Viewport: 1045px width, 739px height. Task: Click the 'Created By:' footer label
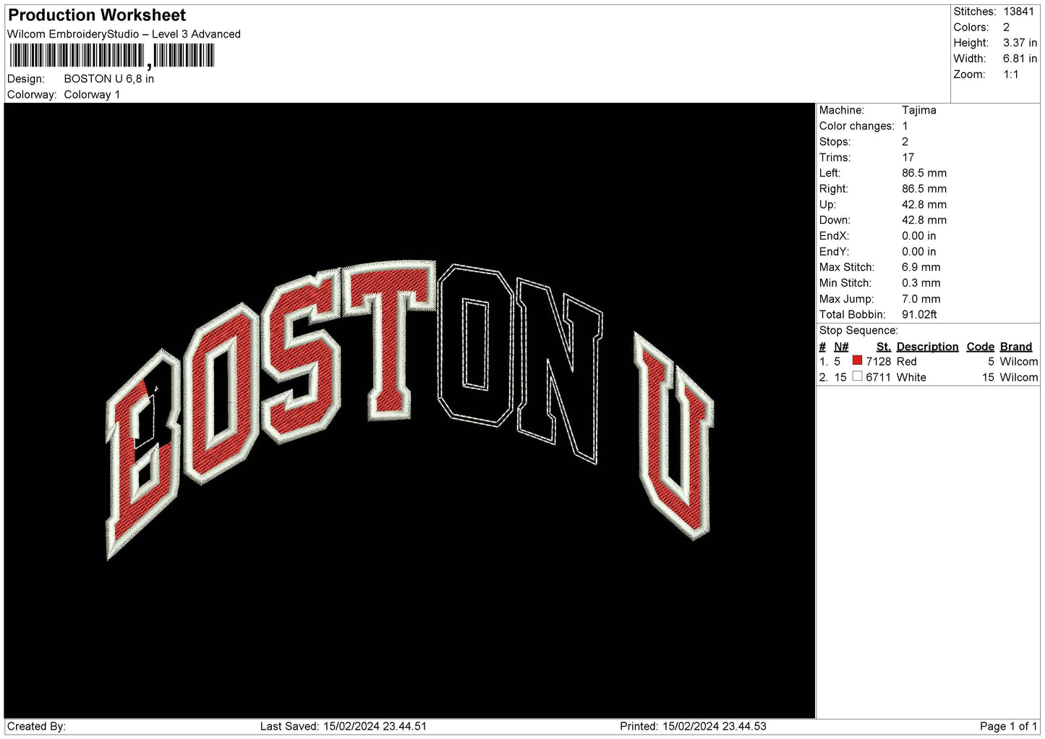[36, 726]
